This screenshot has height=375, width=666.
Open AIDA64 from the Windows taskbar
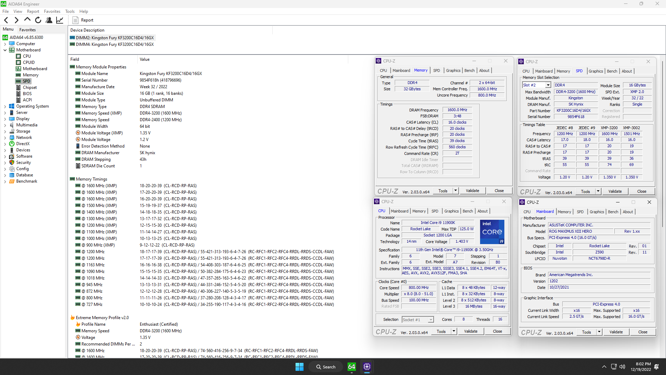(x=351, y=367)
